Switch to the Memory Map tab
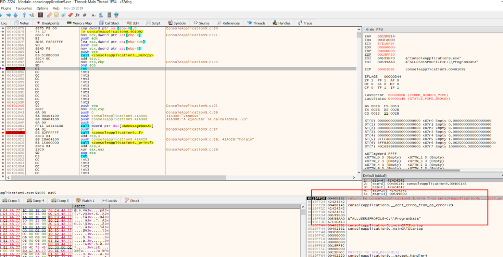The image size is (503, 257). (79, 23)
